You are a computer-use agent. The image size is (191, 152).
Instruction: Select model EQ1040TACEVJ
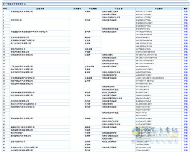point(143,29)
